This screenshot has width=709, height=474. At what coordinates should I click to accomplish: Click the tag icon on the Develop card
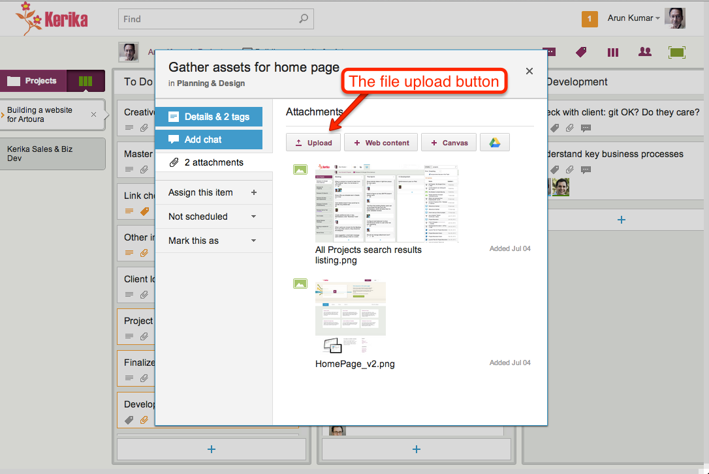pyautogui.click(x=129, y=420)
